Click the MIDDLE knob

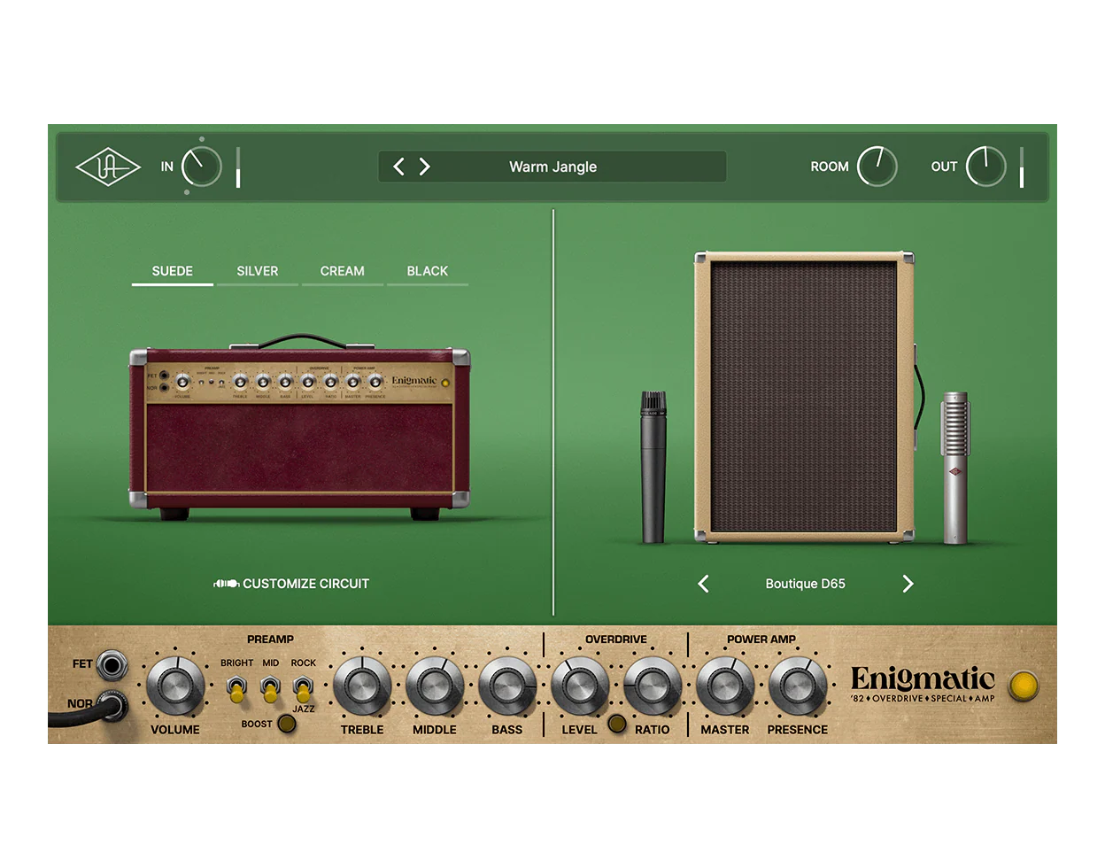[x=435, y=686]
